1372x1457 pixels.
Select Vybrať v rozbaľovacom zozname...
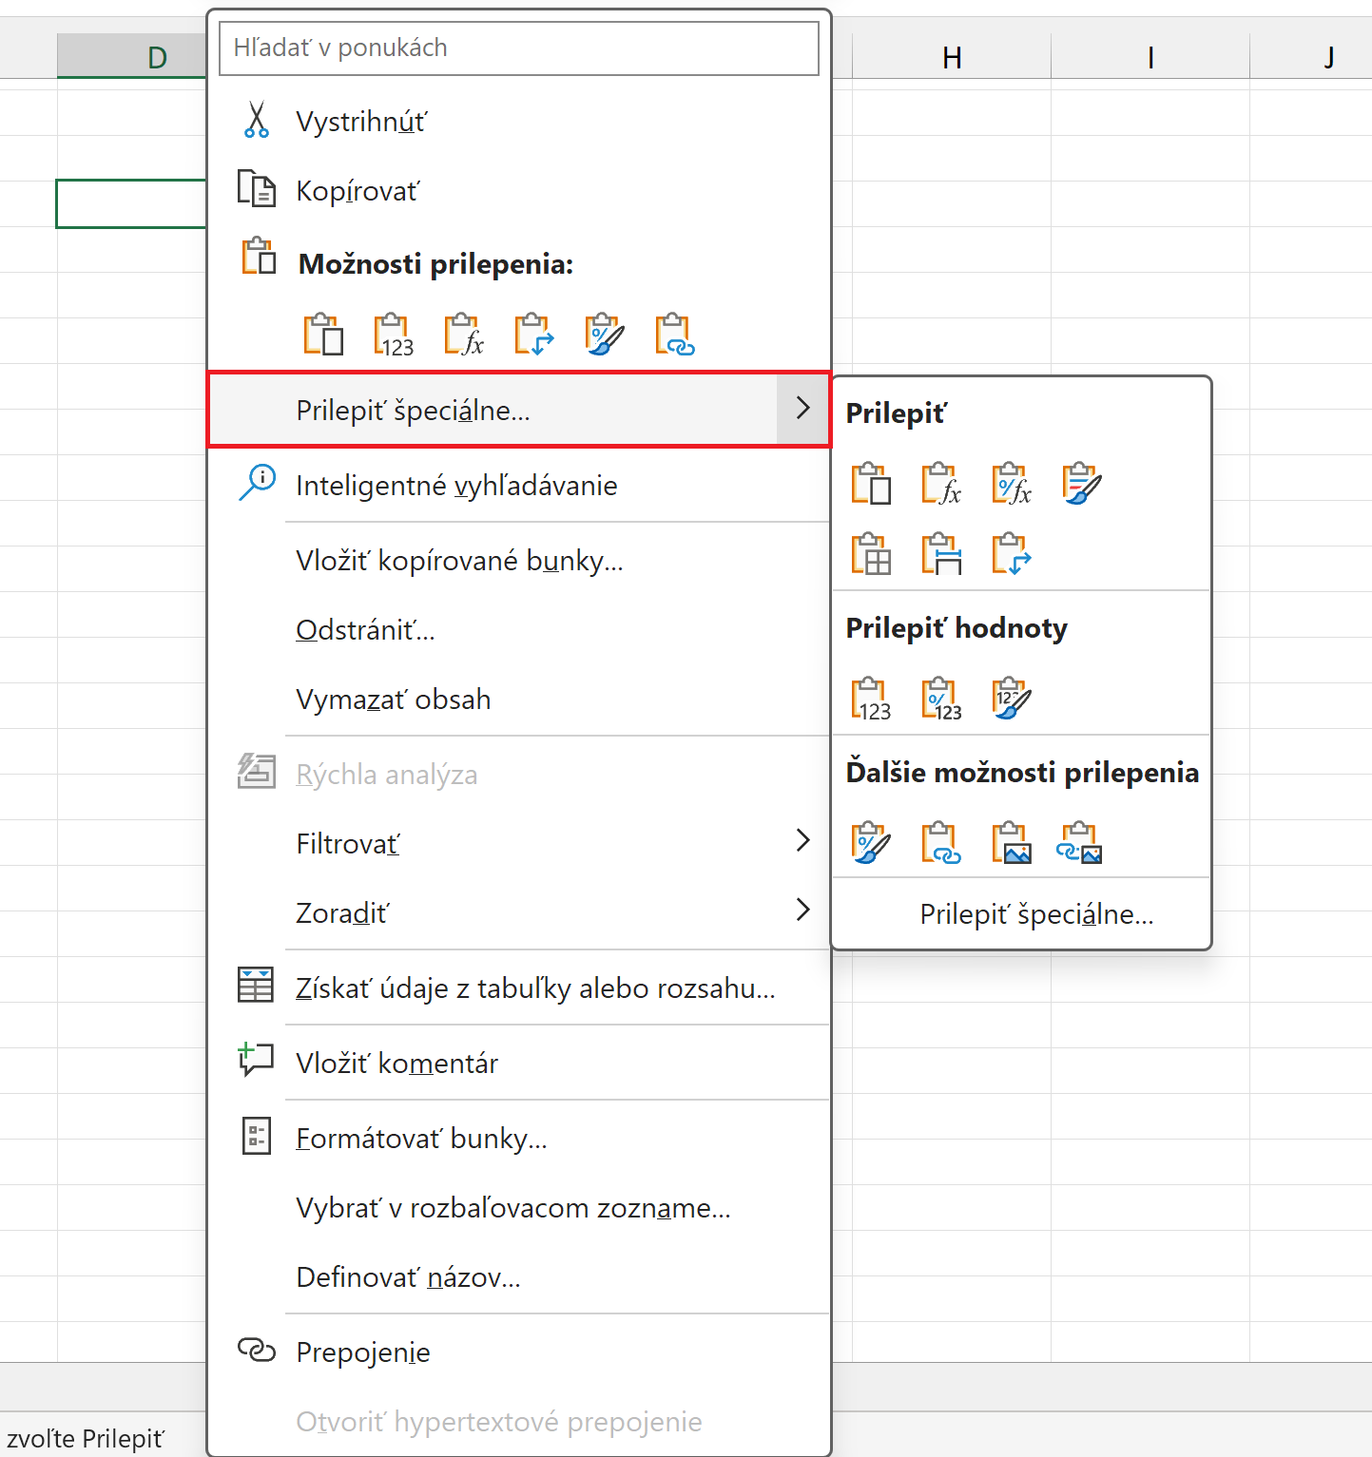pos(519,1208)
